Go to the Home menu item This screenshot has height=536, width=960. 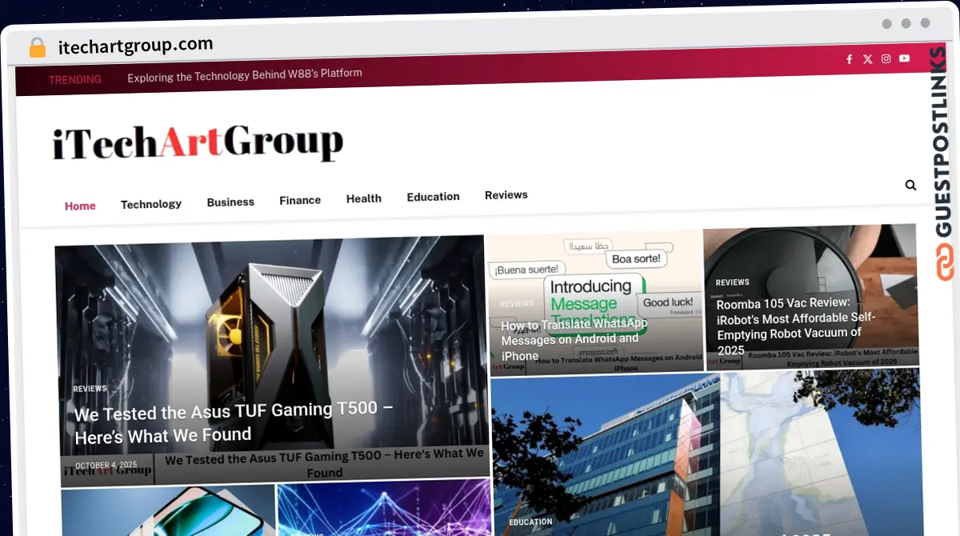pyautogui.click(x=80, y=206)
